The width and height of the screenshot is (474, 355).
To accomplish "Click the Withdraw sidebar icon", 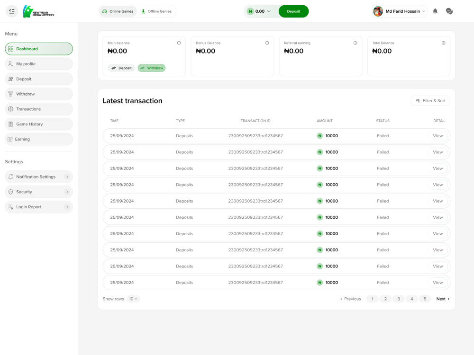I will coord(10,94).
